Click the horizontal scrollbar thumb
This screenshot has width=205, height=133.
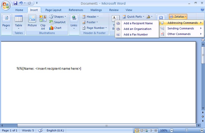pos(106,126)
